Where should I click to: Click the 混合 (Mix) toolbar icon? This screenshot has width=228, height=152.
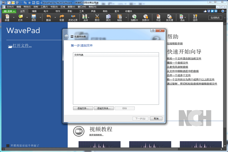pos(182,18)
